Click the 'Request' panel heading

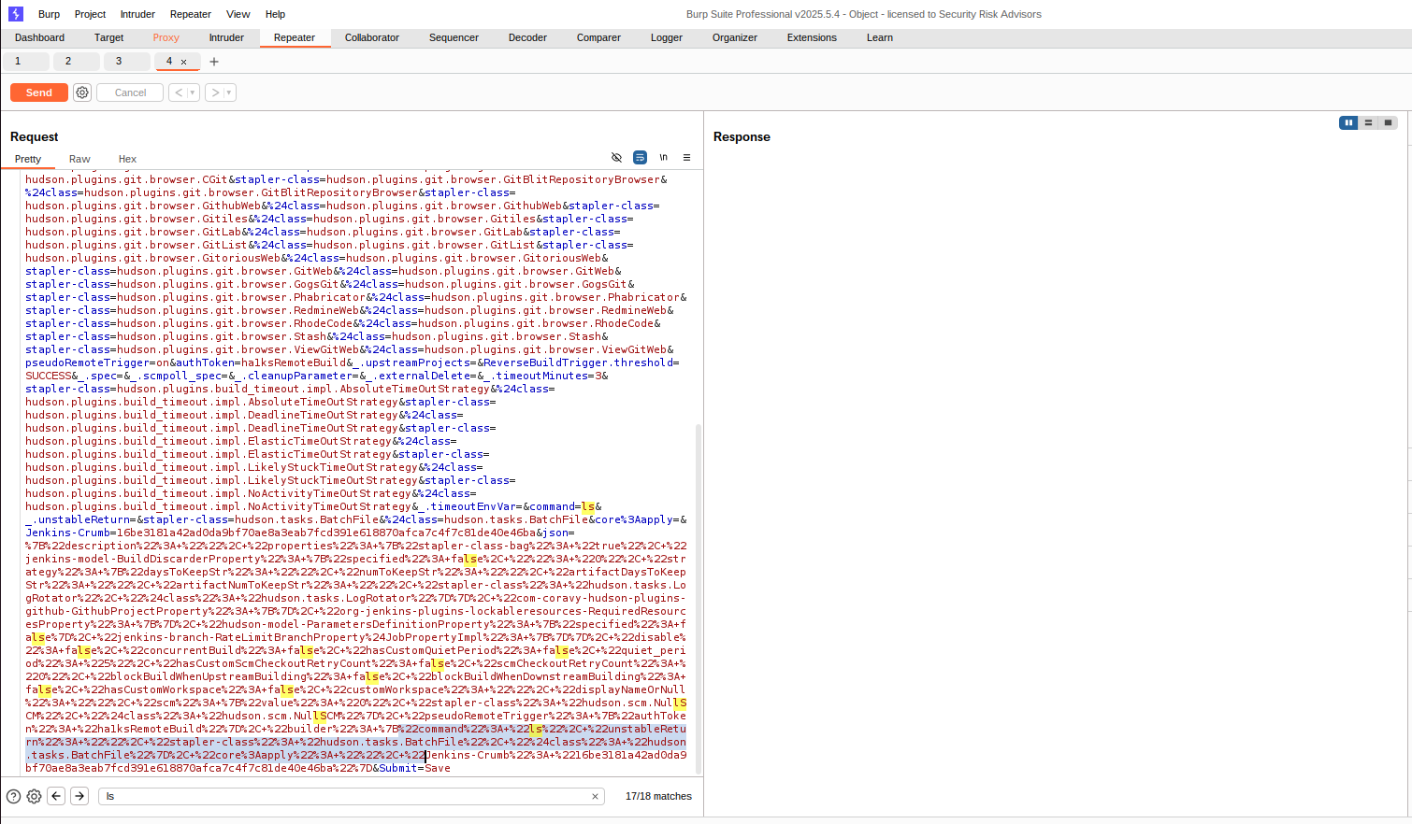coord(34,136)
